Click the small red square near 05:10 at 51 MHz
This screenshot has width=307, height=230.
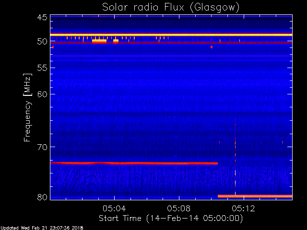212,47
